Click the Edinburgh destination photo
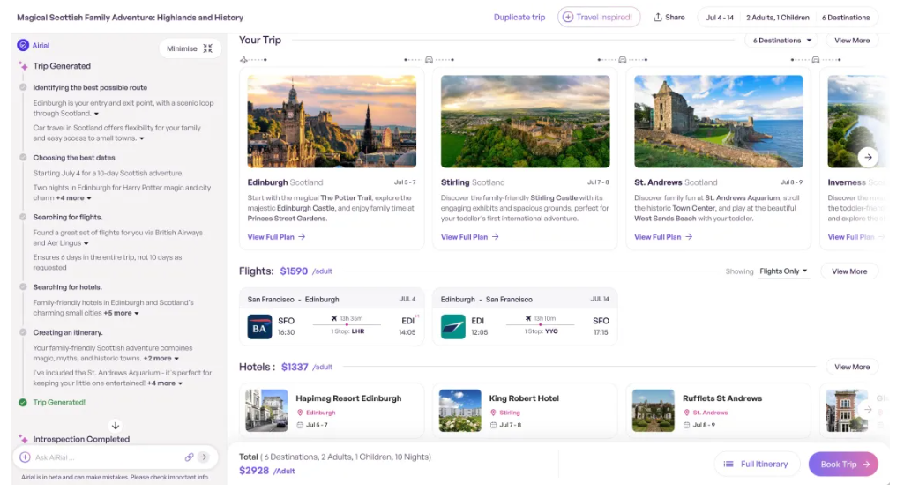The height and width of the screenshot is (498, 904). (332, 122)
